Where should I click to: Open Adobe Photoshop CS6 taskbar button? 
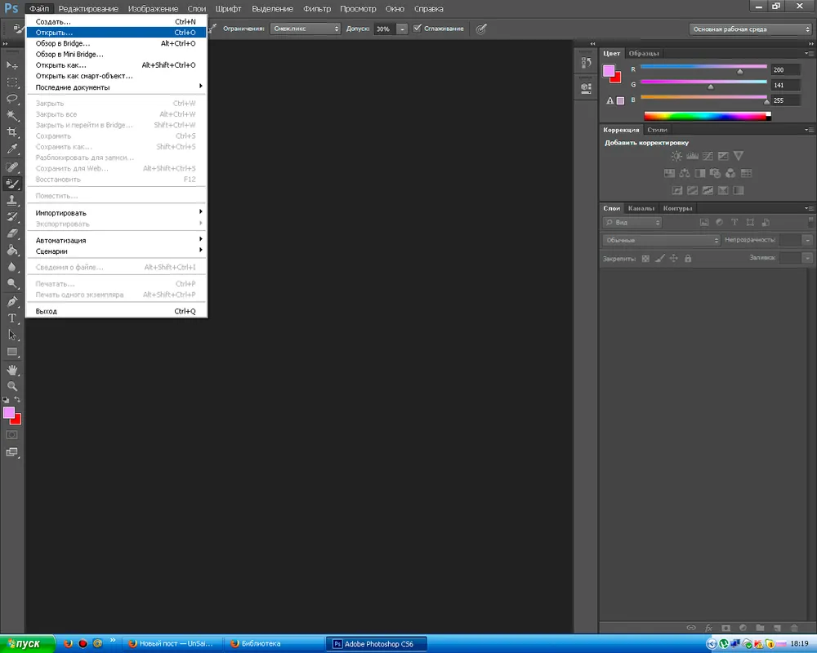tap(377, 643)
